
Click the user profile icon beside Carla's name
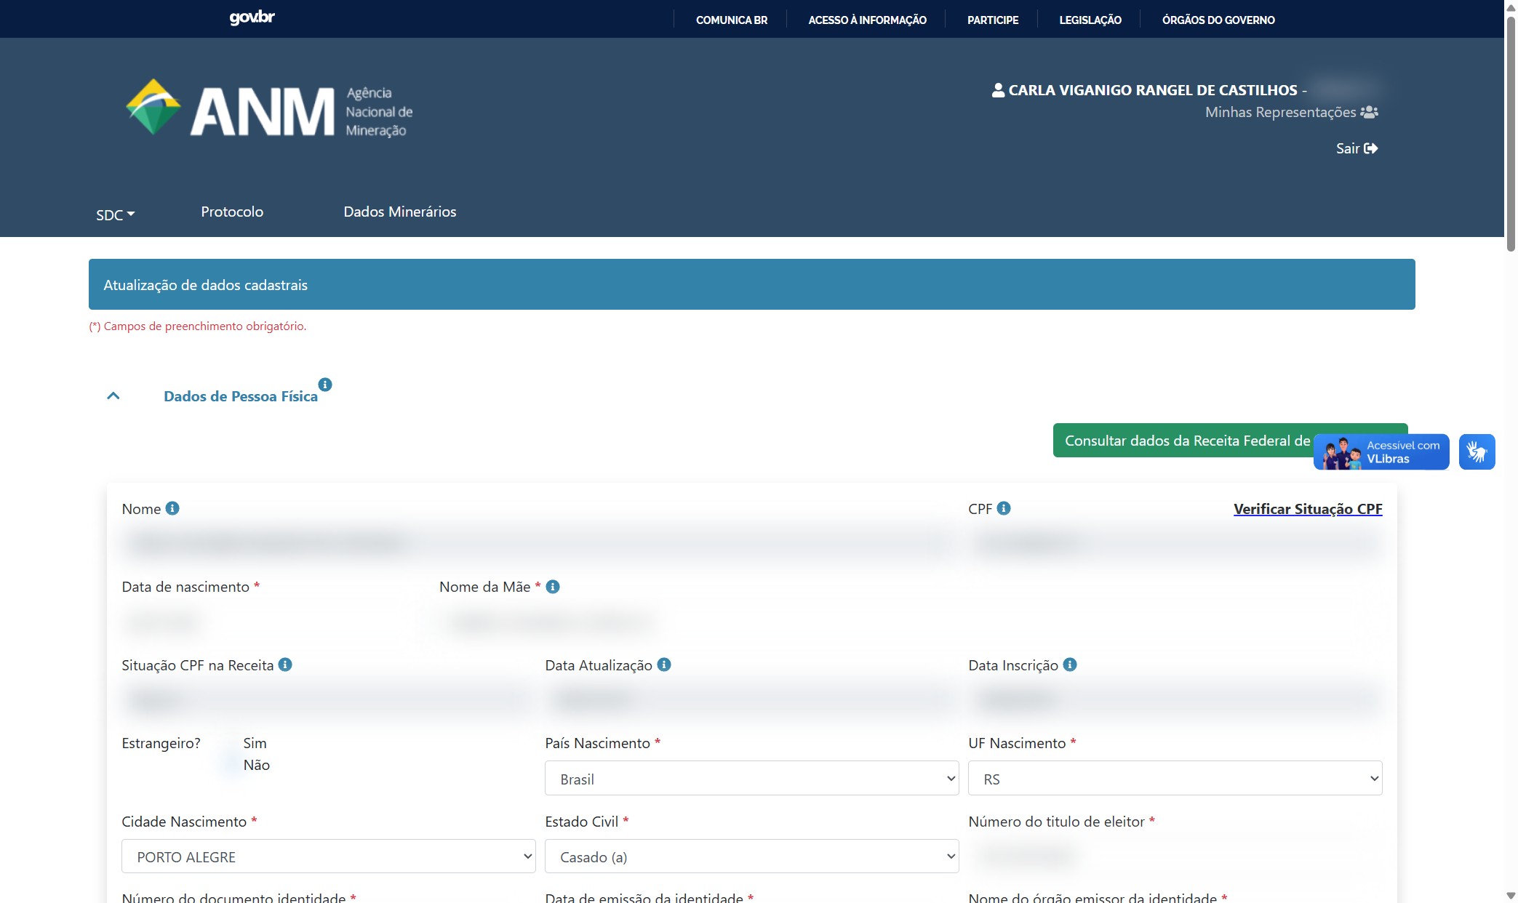(x=998, y=90)
